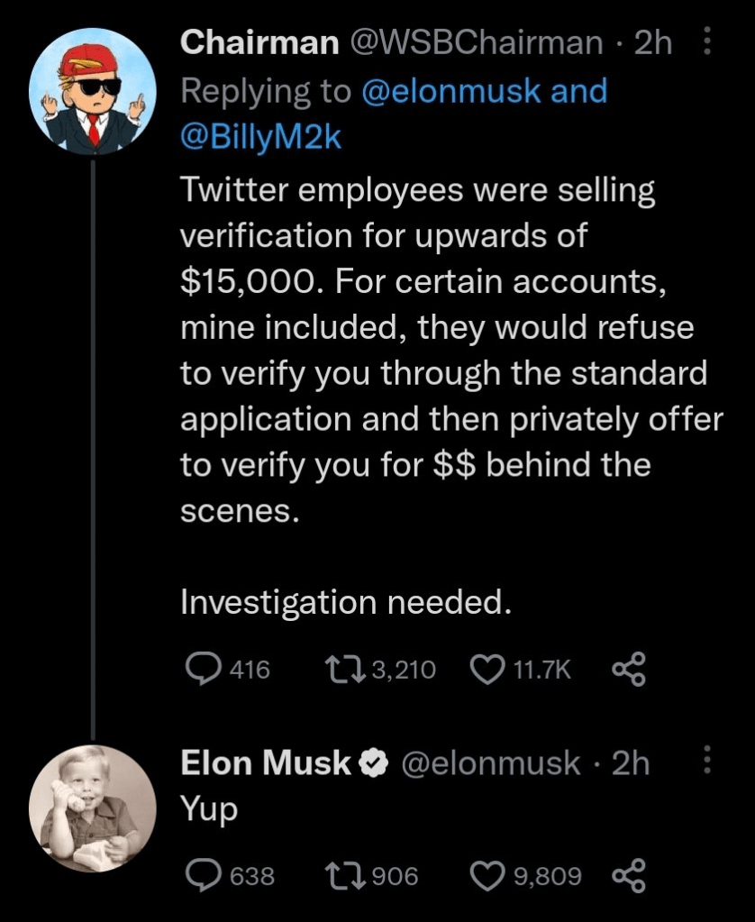Reply to Elon Musk's Yup tweet
The image size is (755, 922).
[201, 874]
